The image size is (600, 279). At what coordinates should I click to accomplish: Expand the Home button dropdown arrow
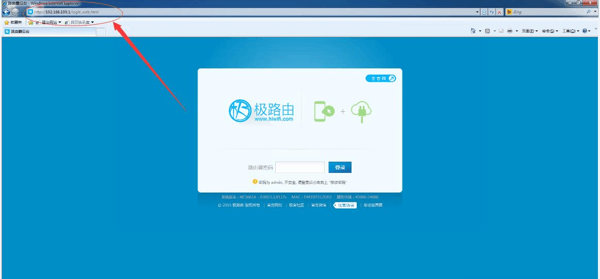click(x=480, y=31)
